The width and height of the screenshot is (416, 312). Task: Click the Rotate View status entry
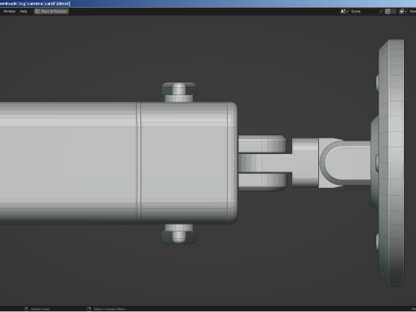tap(40, 309)
